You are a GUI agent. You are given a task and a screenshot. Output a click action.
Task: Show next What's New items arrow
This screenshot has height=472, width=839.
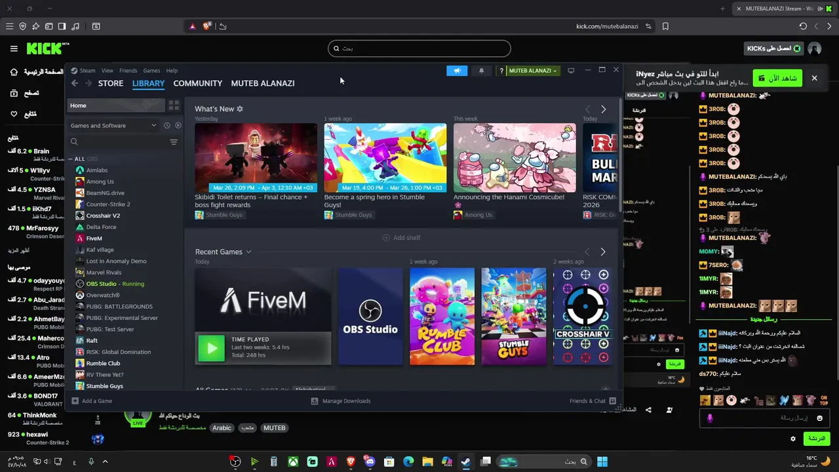click(x=603, y=109)
